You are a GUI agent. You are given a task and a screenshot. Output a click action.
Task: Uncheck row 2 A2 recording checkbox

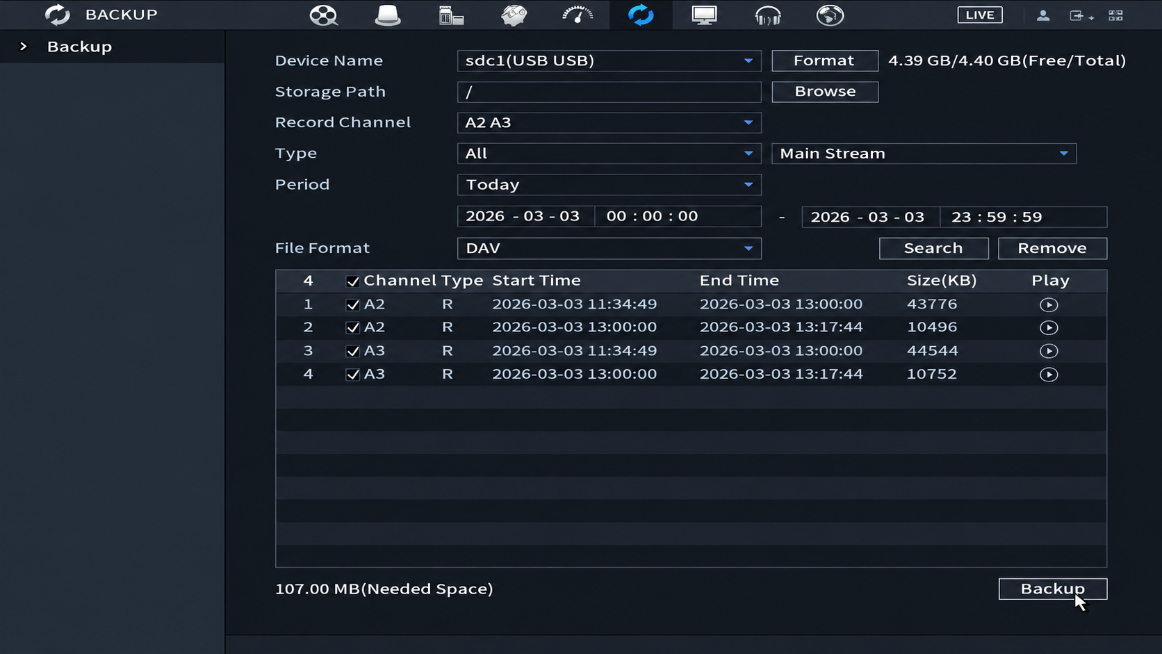[x=352, y=327]
